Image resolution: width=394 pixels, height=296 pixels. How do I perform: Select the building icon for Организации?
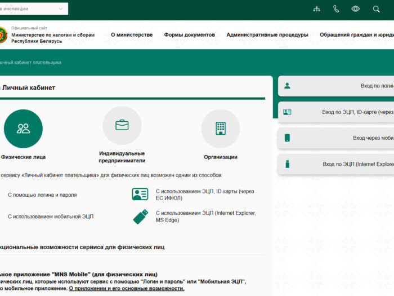tap(221, 129)
